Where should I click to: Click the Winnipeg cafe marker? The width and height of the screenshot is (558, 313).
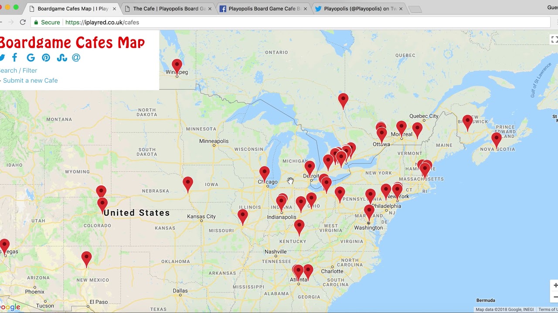click(177, 68)
